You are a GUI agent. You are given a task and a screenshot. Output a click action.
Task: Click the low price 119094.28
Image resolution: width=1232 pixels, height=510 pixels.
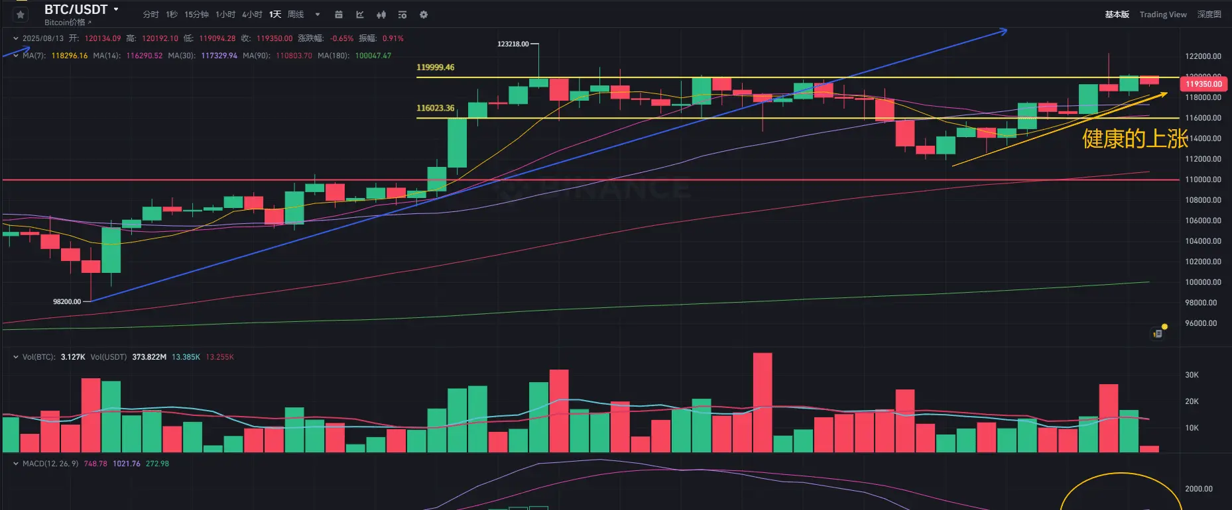[217, 38]
